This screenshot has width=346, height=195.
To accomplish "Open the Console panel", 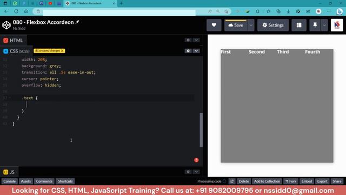I will (x=10, y=181).
